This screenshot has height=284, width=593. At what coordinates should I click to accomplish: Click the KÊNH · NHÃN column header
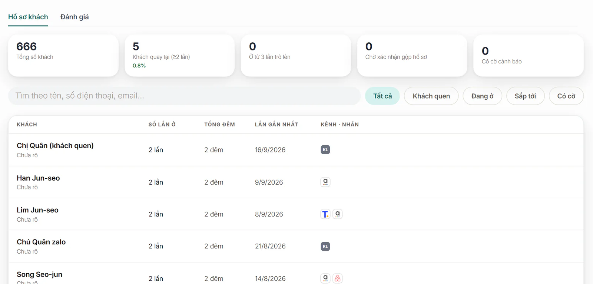[x=339, y=125]
